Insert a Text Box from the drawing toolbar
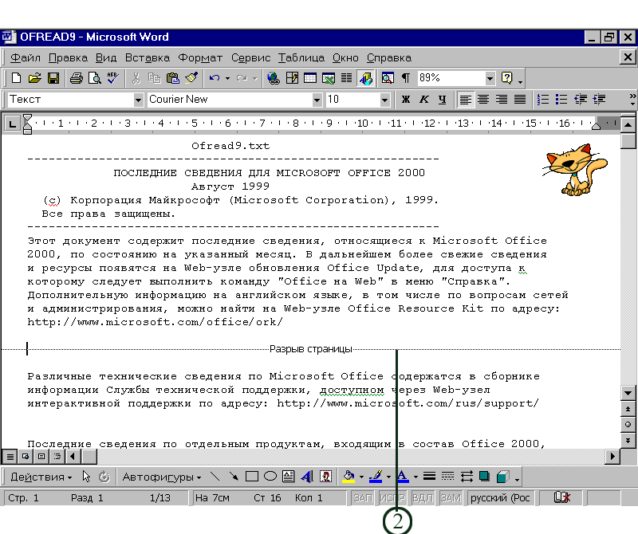 coord(289,477)
